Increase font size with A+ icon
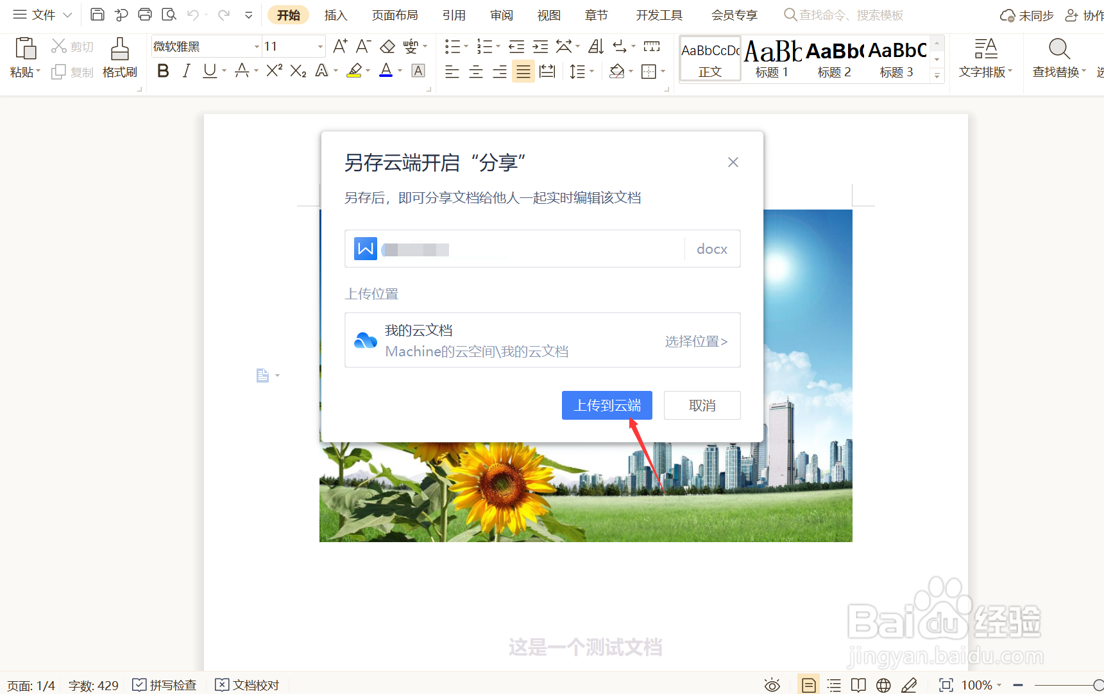 [x=340, y=46]
